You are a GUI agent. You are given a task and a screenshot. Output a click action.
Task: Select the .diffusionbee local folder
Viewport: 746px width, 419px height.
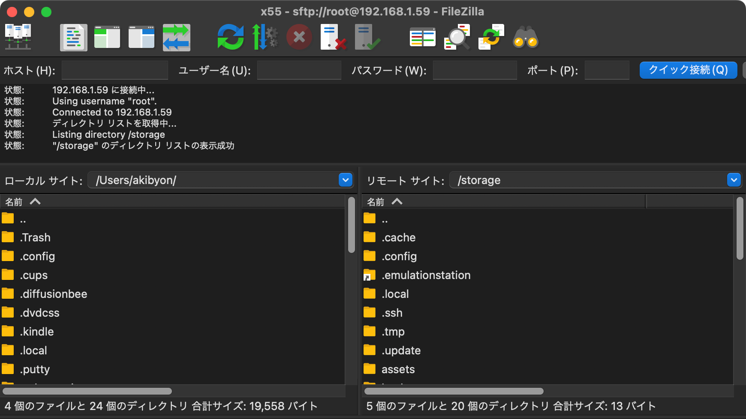(x=54, y=294)
